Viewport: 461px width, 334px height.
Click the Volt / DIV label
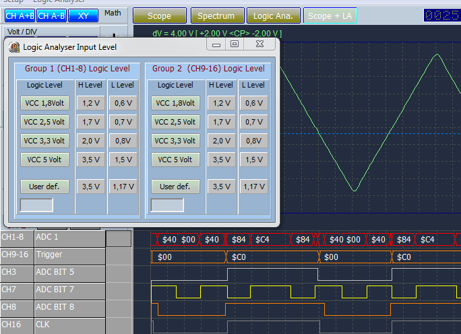[x=22, y=32]
